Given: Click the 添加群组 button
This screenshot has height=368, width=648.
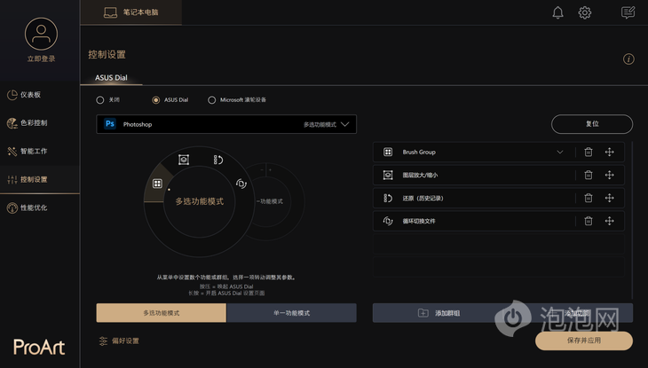Looking at the screenshot, I should (x=438, y=313).
